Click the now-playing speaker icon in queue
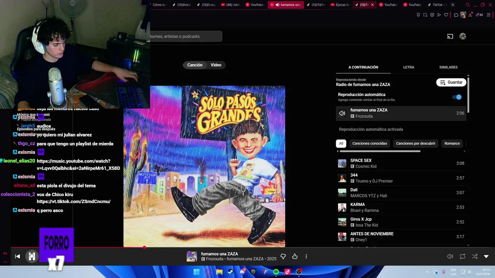 click(x=342, y=113)
